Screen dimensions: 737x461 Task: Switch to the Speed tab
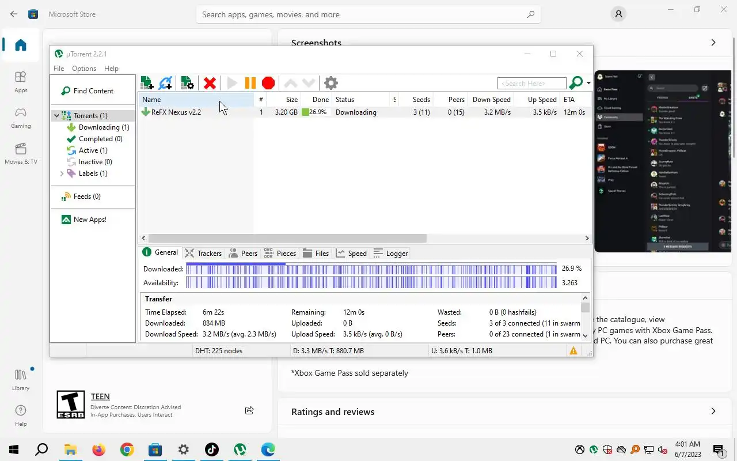(351, 253)
